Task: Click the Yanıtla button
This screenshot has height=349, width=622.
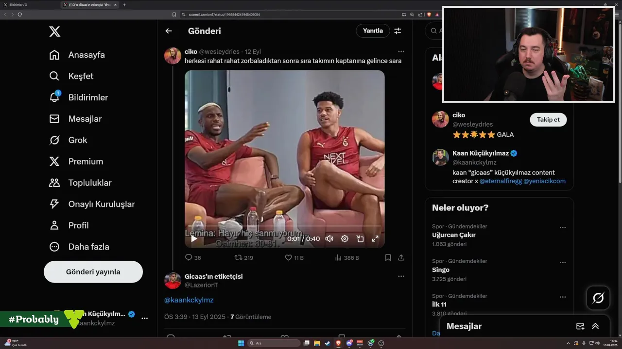Action: click(x=373, y=31)
